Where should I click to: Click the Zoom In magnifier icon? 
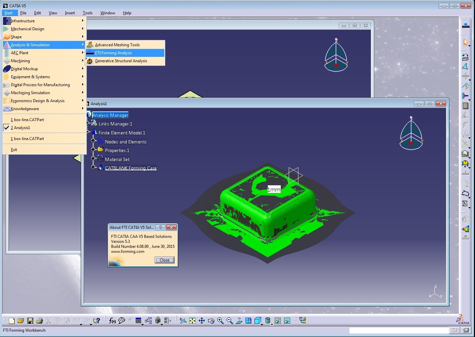[220, 321]
